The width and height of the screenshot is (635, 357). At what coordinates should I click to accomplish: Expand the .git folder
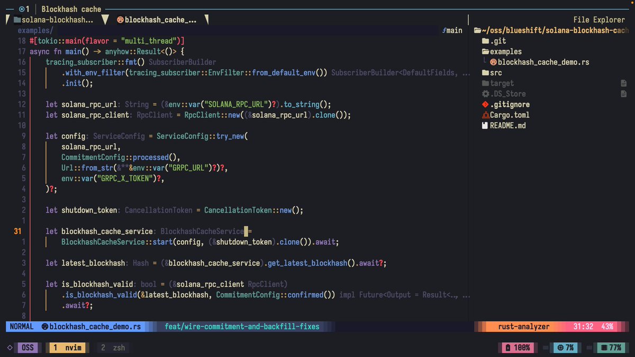click(485, 41)
